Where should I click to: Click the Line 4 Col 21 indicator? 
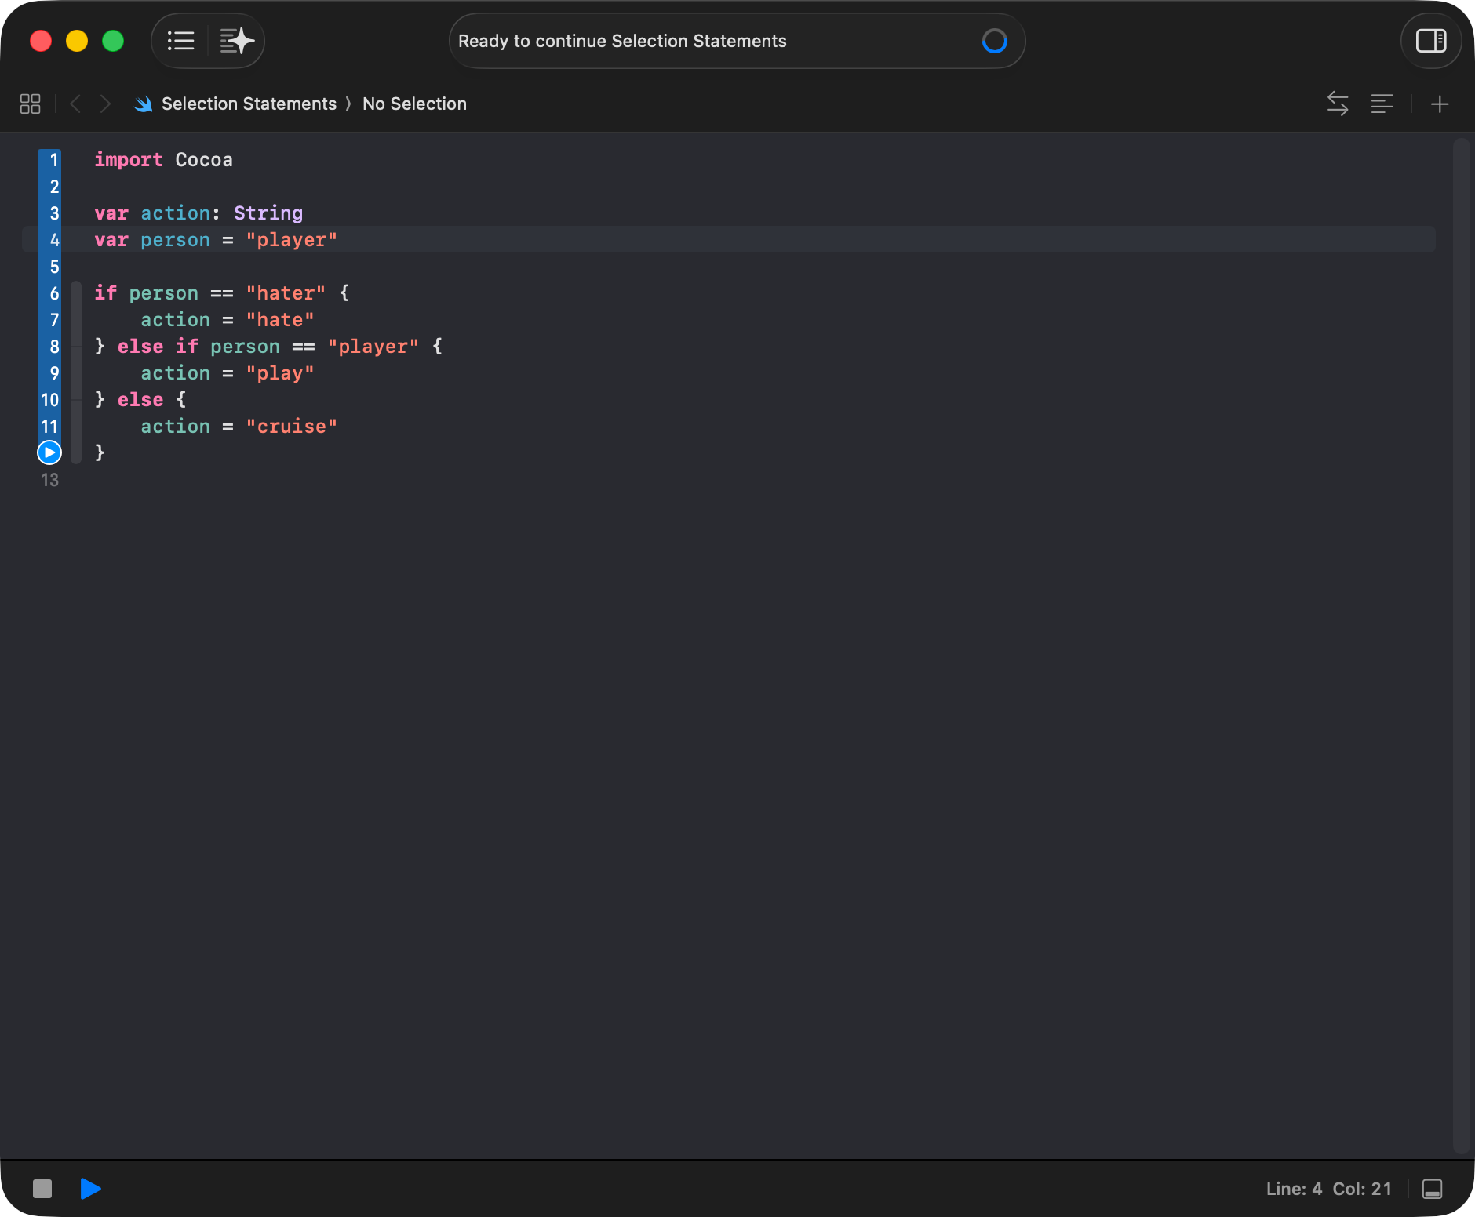pyautogui.click(x=1328, y=1189)
